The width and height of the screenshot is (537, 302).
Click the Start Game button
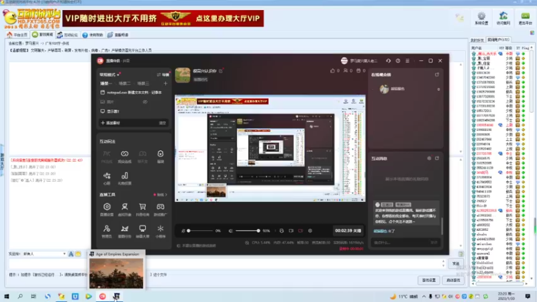[453, 280]
